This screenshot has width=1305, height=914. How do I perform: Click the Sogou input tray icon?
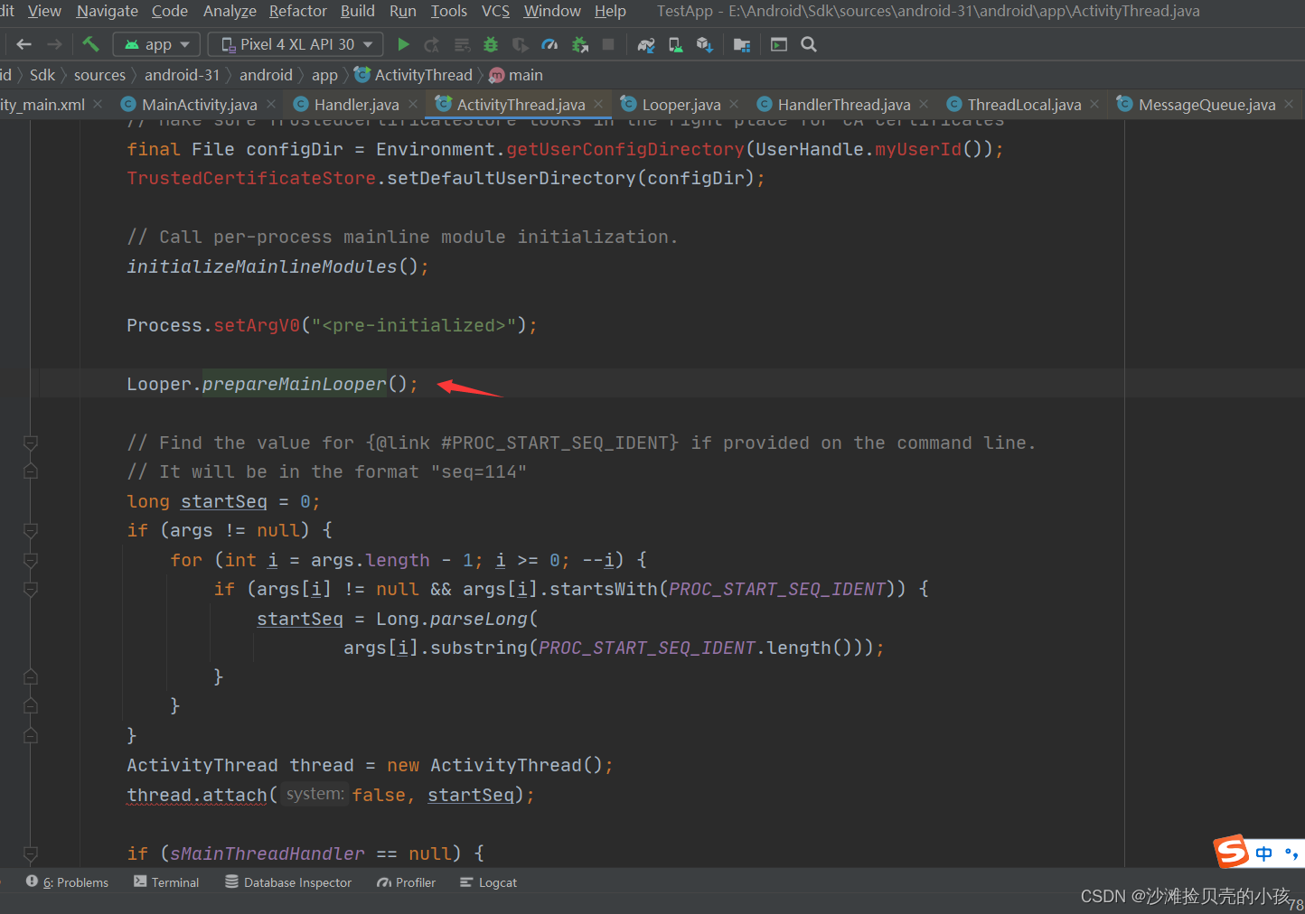pos(1231,852)
